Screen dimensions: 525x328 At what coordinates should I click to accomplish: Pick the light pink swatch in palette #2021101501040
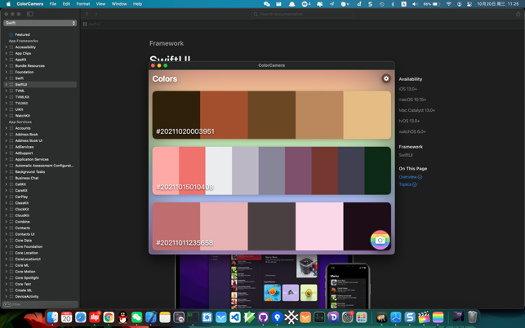[166, 171]
